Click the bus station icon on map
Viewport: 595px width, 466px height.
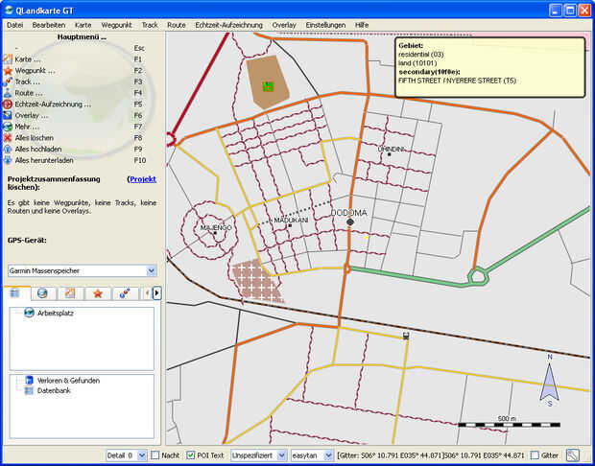click(407, 336)
